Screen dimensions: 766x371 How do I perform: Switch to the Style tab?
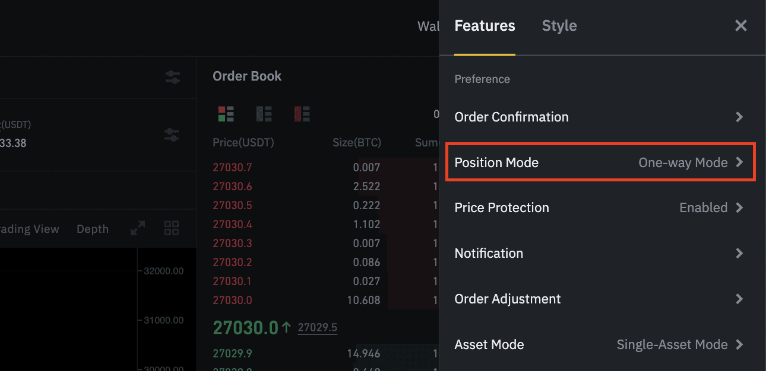(559, 26)
